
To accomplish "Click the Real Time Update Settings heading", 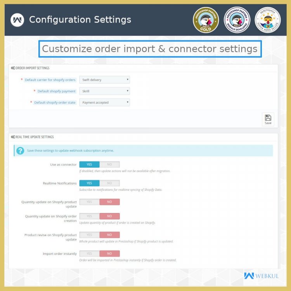I will coord(35,137).
